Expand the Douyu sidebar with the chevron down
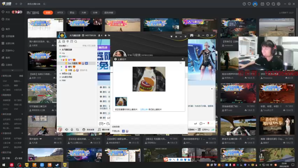 pyautogui.click(x=12, y=70)
